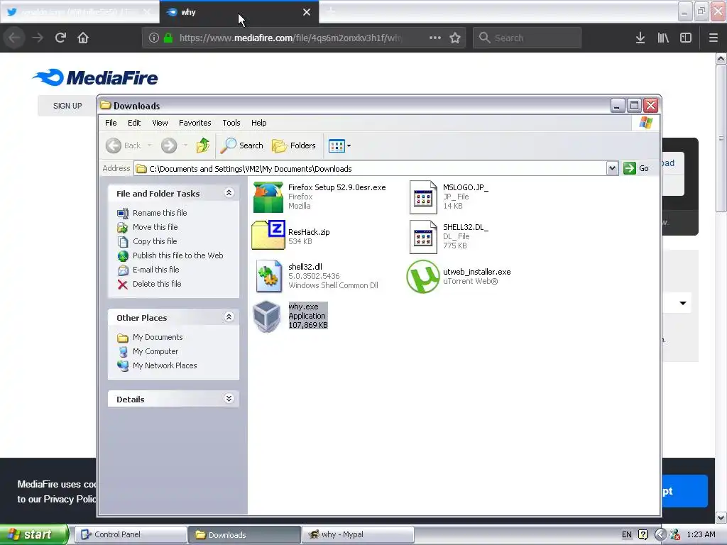Switch to Control Panel in the taskbar
The image size is (727, 545).
click(x=131, y=534)
